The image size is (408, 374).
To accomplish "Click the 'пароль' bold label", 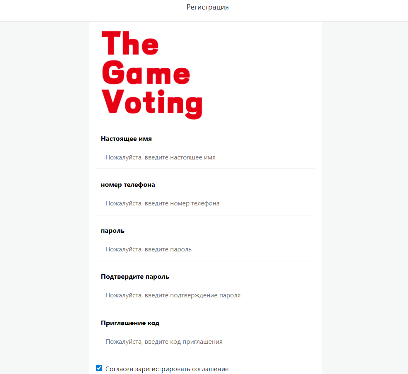I will (113, 231).
